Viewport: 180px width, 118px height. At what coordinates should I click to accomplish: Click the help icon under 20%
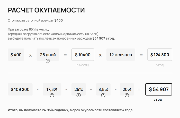[127, 95]
